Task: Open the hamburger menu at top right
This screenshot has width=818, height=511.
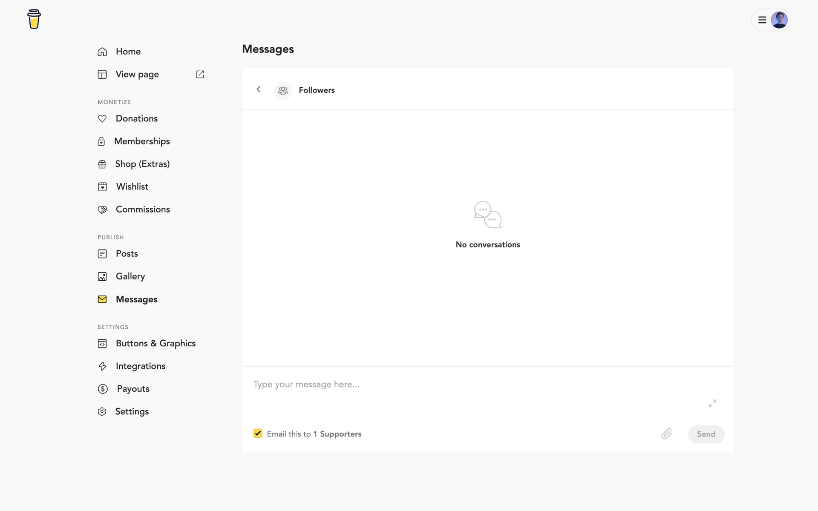Action: coord(762,20)
